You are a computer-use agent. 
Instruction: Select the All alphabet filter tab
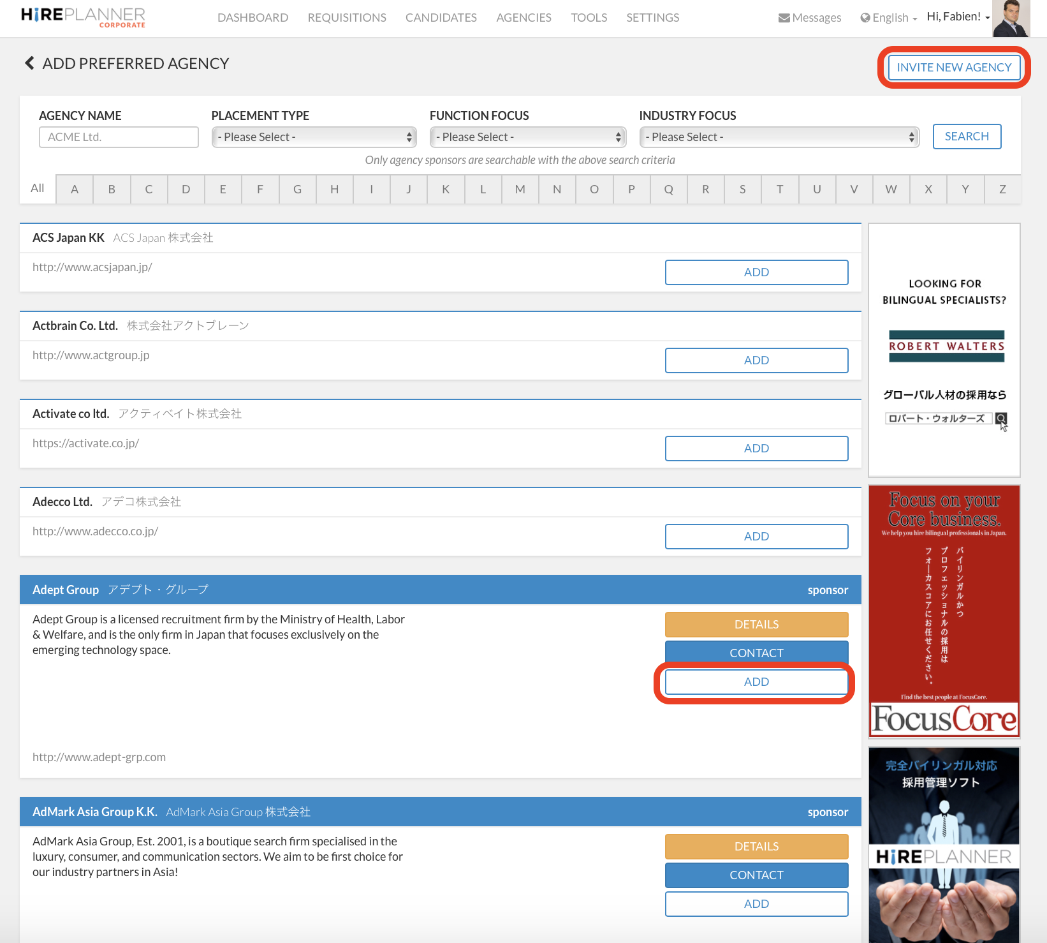tap(38, 188)
